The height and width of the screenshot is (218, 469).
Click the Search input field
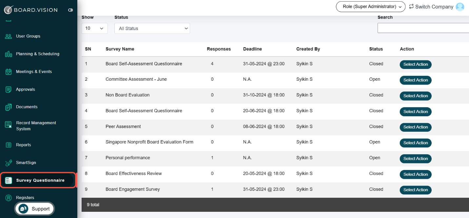tap(423, 28)
